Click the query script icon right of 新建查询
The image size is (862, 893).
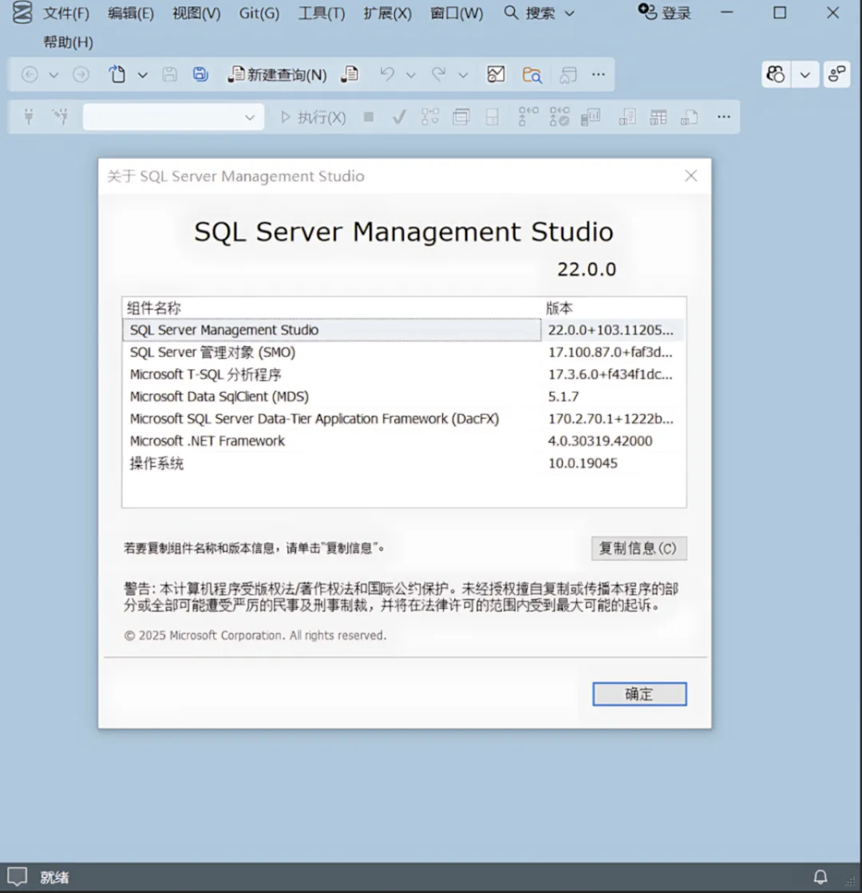pos(350,74)
